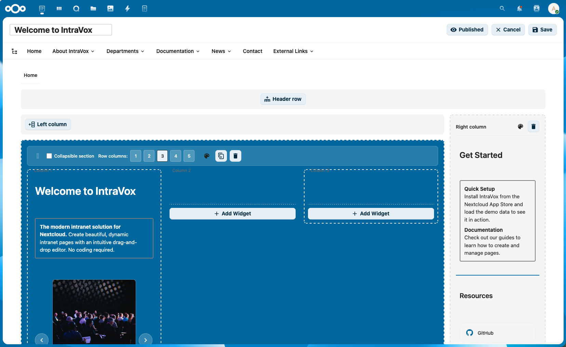Open notifications bell in the top bar

(519, 9)
